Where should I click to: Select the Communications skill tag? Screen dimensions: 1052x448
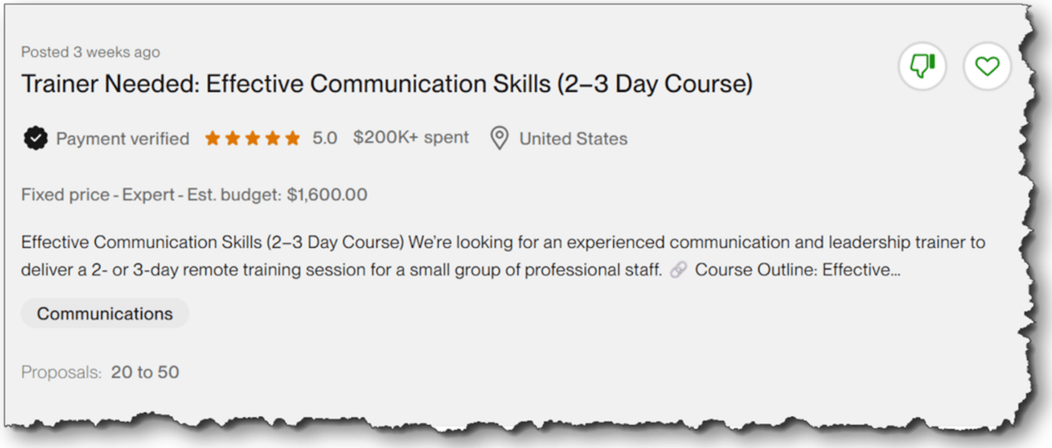tap(104, 314)
